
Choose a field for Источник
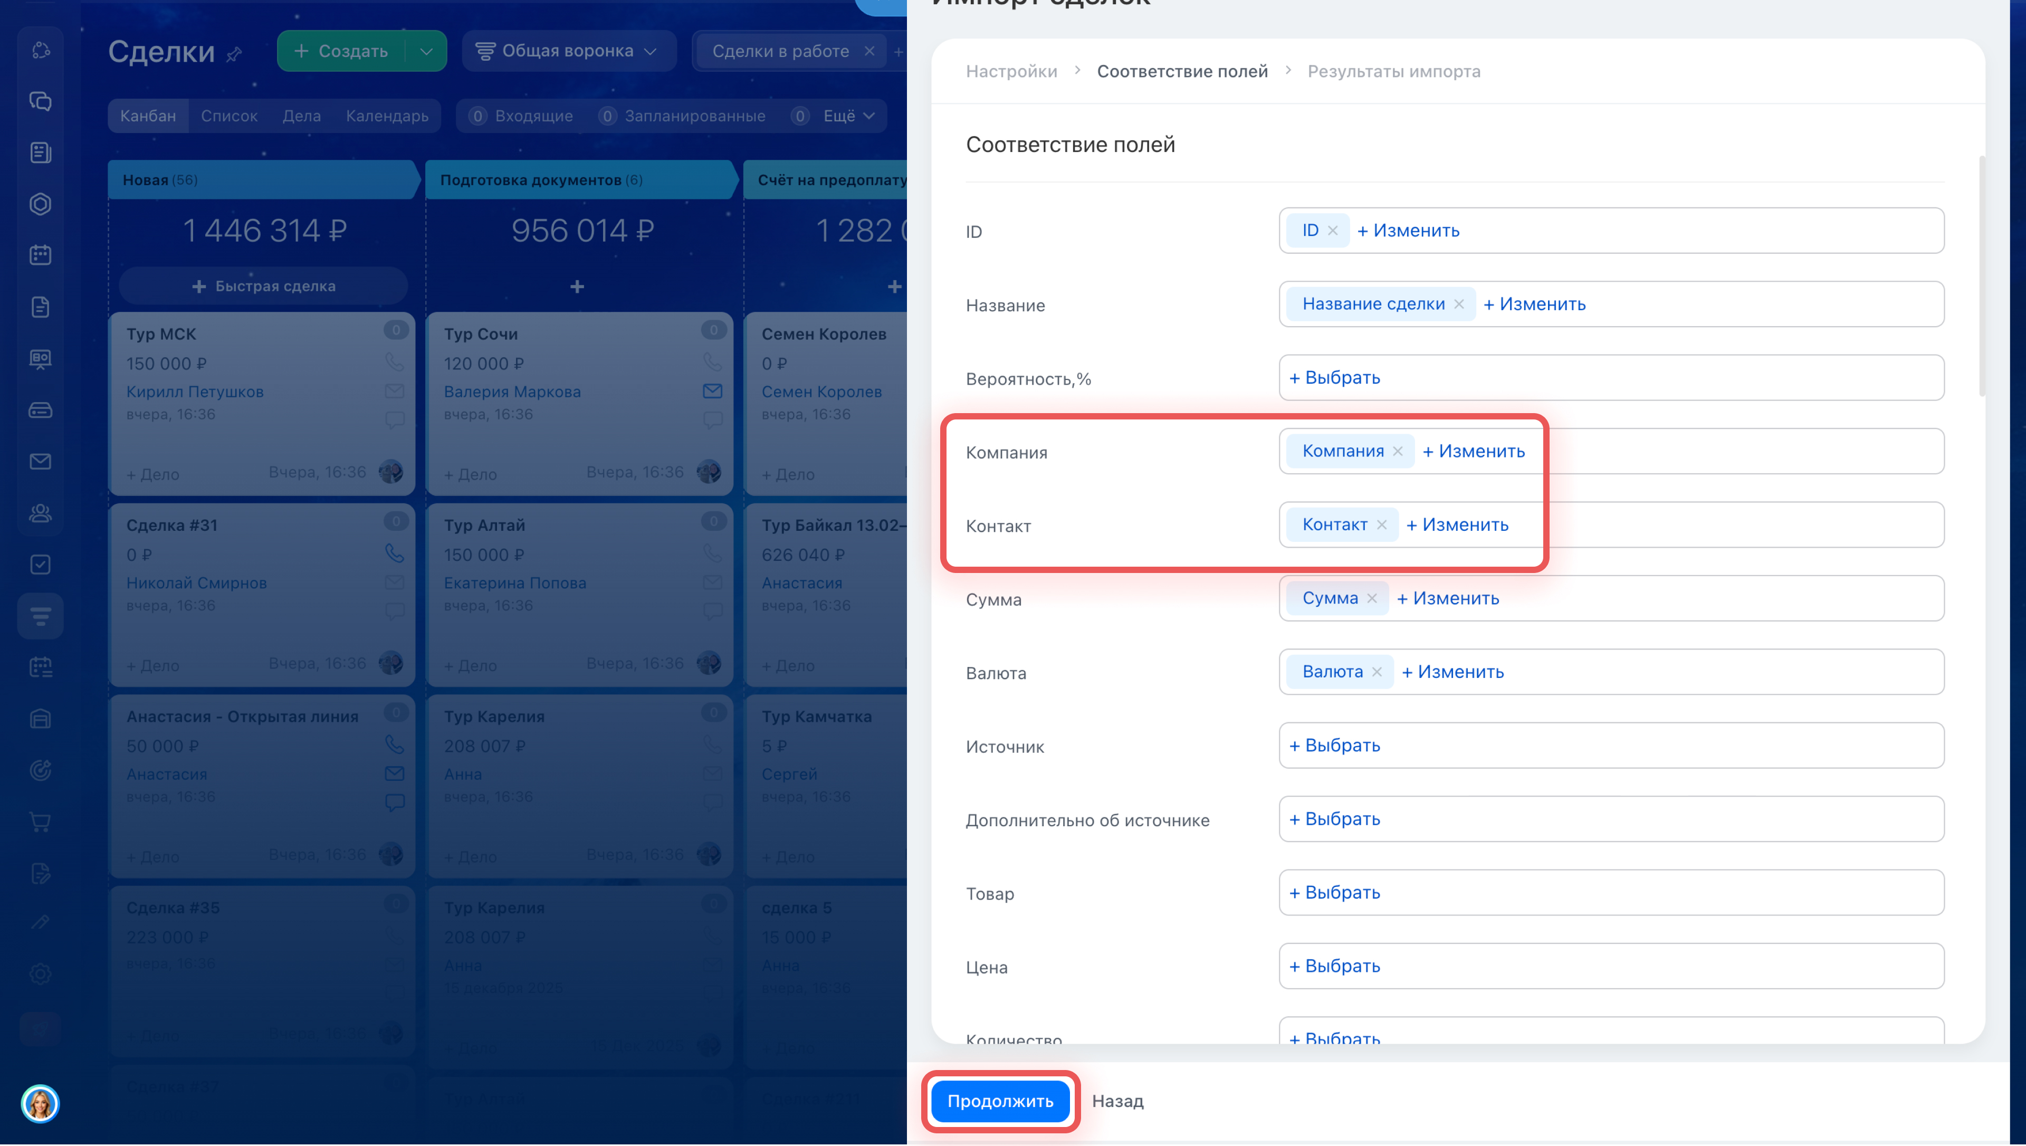point(1334,746)
